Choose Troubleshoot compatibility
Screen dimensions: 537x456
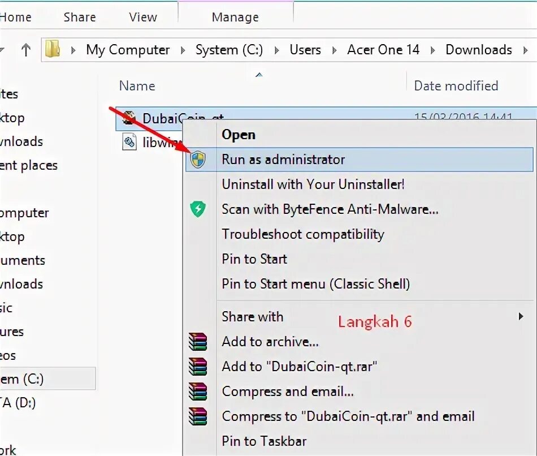[359, 234]
